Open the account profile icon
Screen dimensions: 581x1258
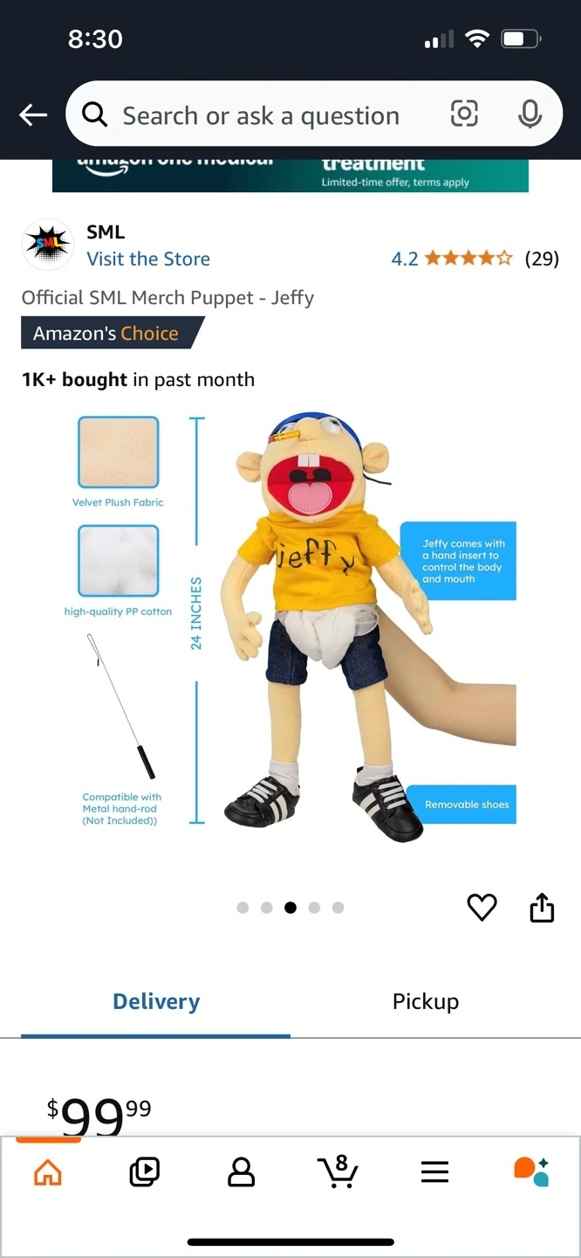point(241,1172)
